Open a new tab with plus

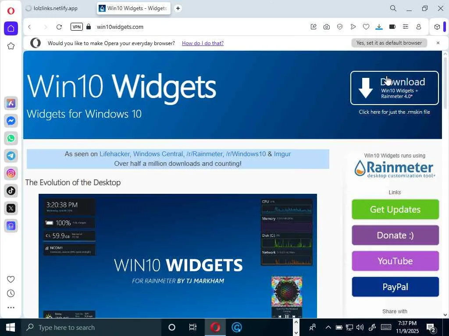(x=178, y=8)
